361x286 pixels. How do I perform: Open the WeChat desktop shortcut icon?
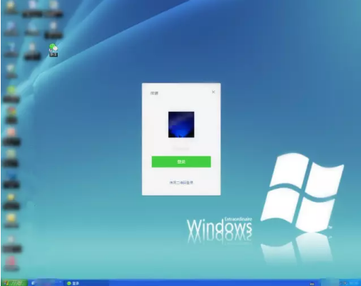pyautogui.click(x=54, y=50)
